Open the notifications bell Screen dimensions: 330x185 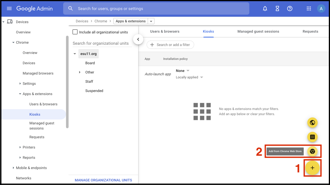click(265, 8)
